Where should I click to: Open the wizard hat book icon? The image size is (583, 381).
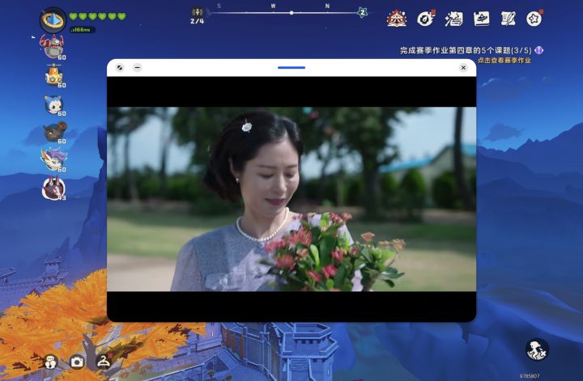pos(482,19)
